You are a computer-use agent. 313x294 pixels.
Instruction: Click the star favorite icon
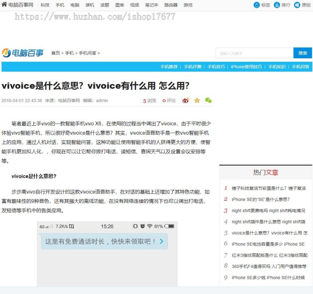(197, 100)
